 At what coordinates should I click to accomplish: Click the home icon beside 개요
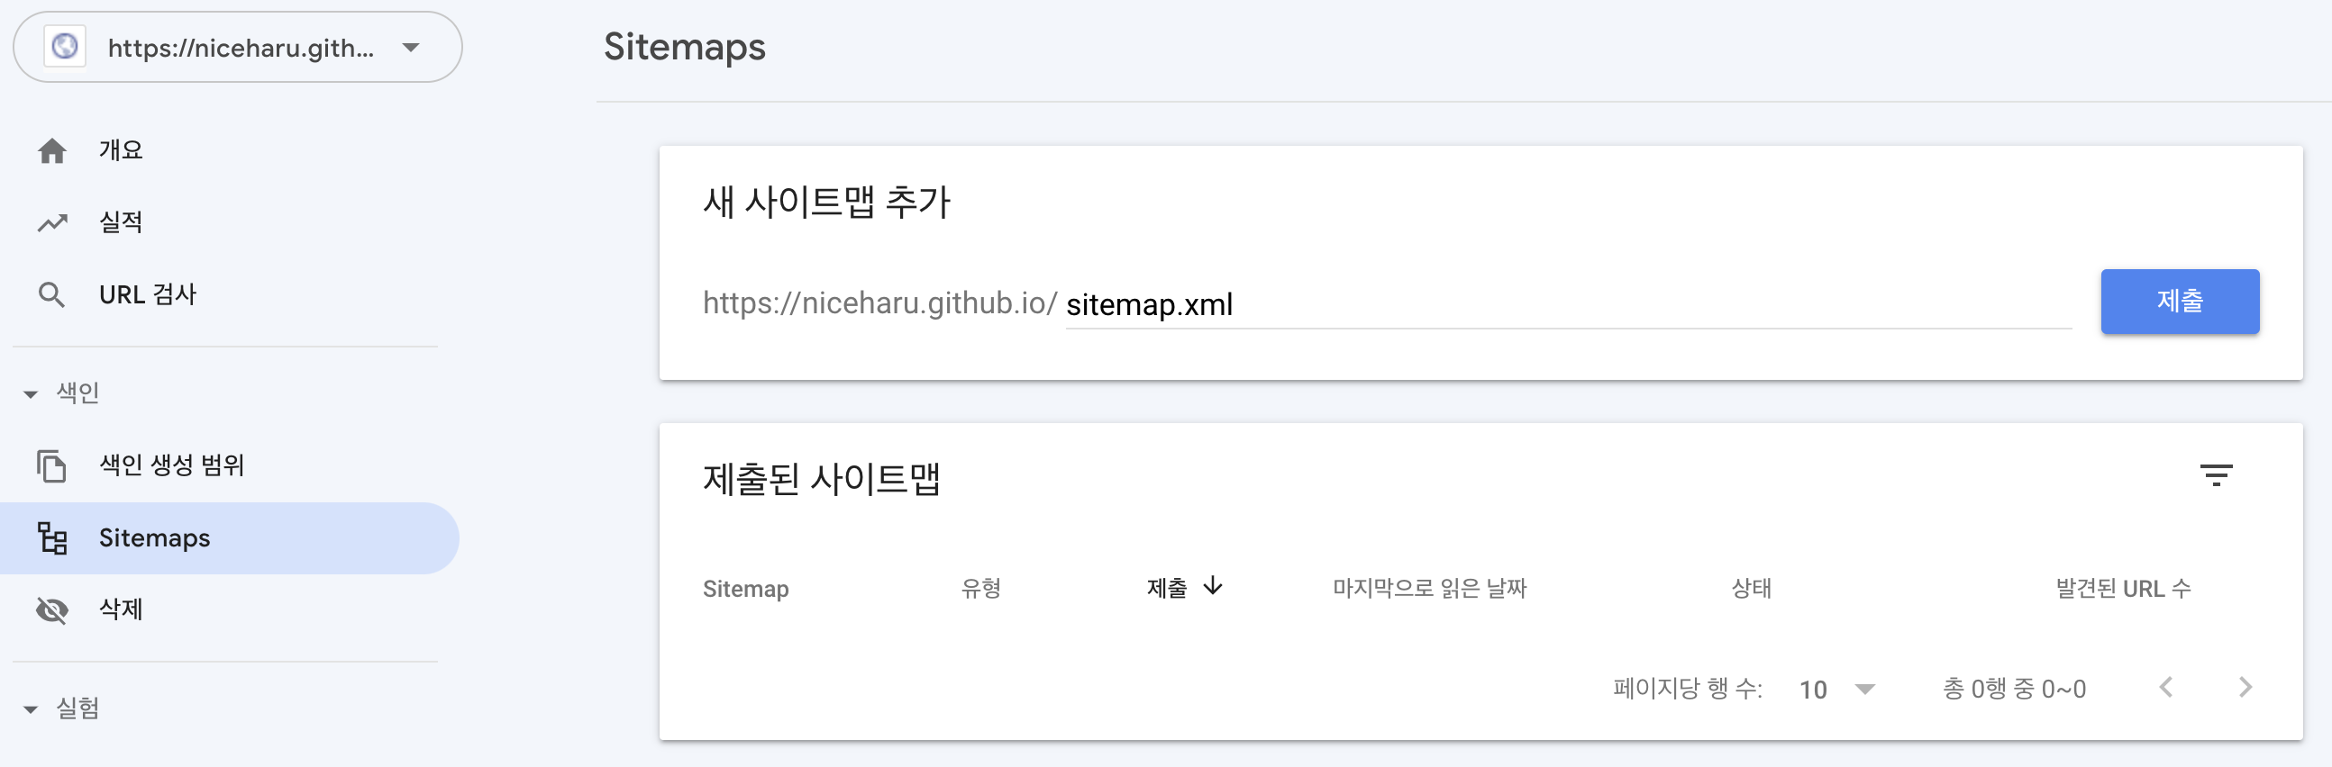point(52,150)
